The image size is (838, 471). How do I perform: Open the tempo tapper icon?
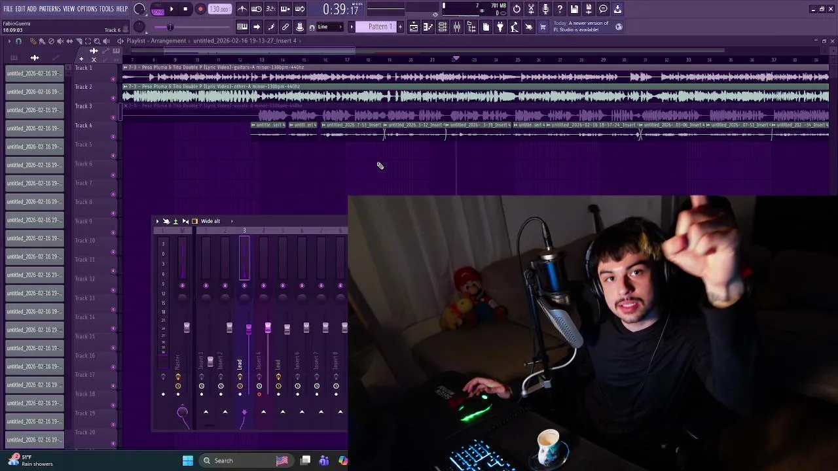coord(515,27)
